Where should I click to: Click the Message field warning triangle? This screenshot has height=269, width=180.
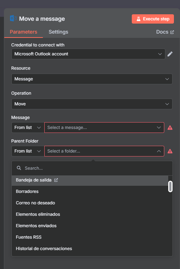click(x=170, y=128)
